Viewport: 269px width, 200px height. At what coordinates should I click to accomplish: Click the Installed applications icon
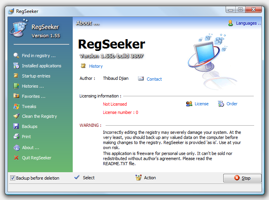pos(16,66)
